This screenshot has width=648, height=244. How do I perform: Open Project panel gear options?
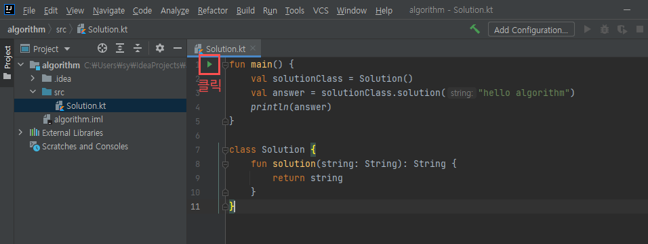pos(160,48)
